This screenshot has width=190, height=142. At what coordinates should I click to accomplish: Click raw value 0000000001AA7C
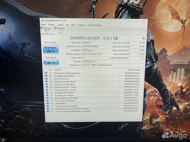tap(132, 87)
